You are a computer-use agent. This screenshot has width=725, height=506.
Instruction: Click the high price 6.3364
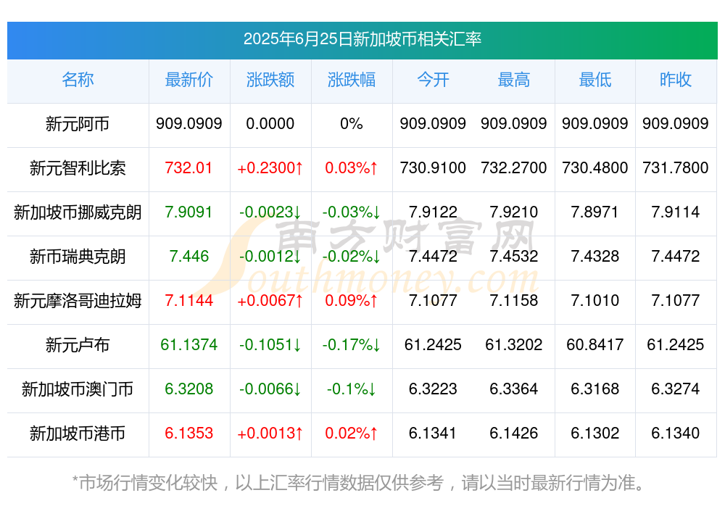(x=514, y=389)
